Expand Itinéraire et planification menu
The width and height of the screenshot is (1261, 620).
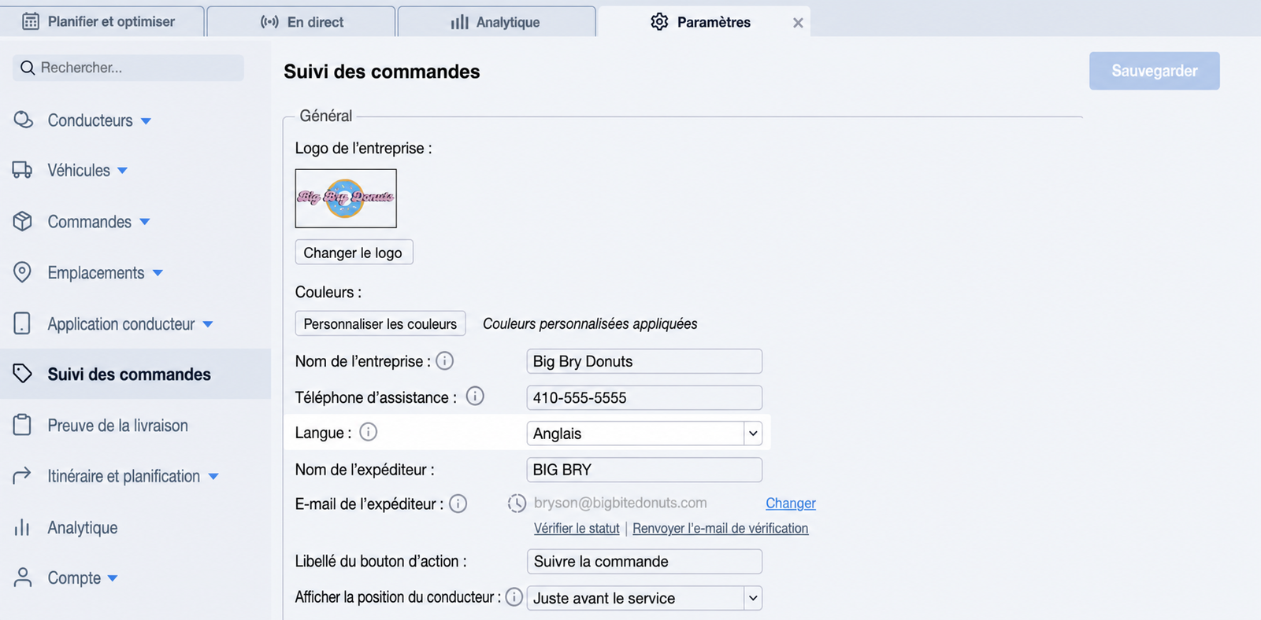pyautogui.click(x=117, y=477)
